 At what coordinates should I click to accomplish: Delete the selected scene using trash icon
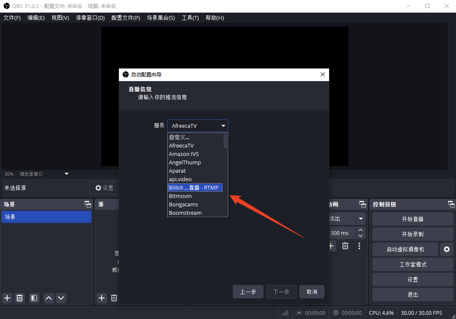(x=19, y=298)
